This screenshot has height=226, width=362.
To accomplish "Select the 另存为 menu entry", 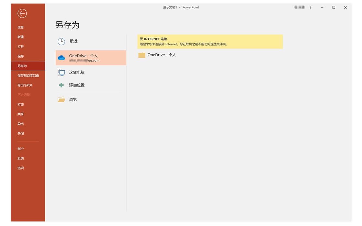I will [x=28, y=66].
